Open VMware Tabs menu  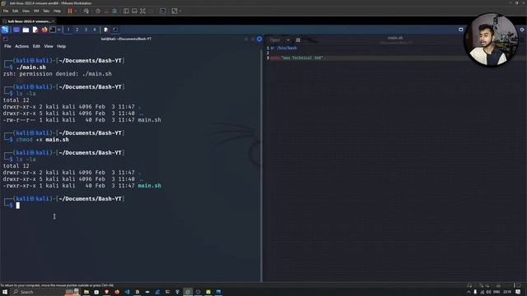click(46, 11)
